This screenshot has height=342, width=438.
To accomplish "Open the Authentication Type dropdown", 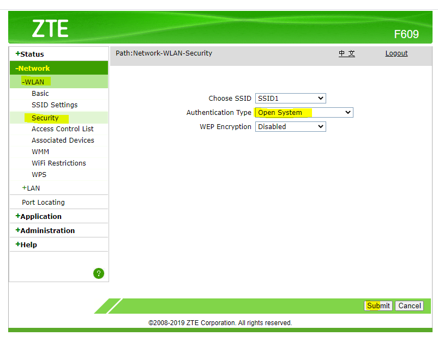I will 304,112.
